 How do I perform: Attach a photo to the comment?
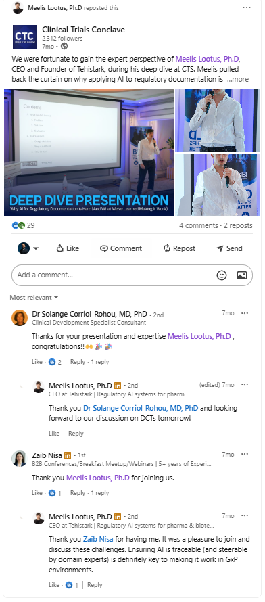[242, 275]
